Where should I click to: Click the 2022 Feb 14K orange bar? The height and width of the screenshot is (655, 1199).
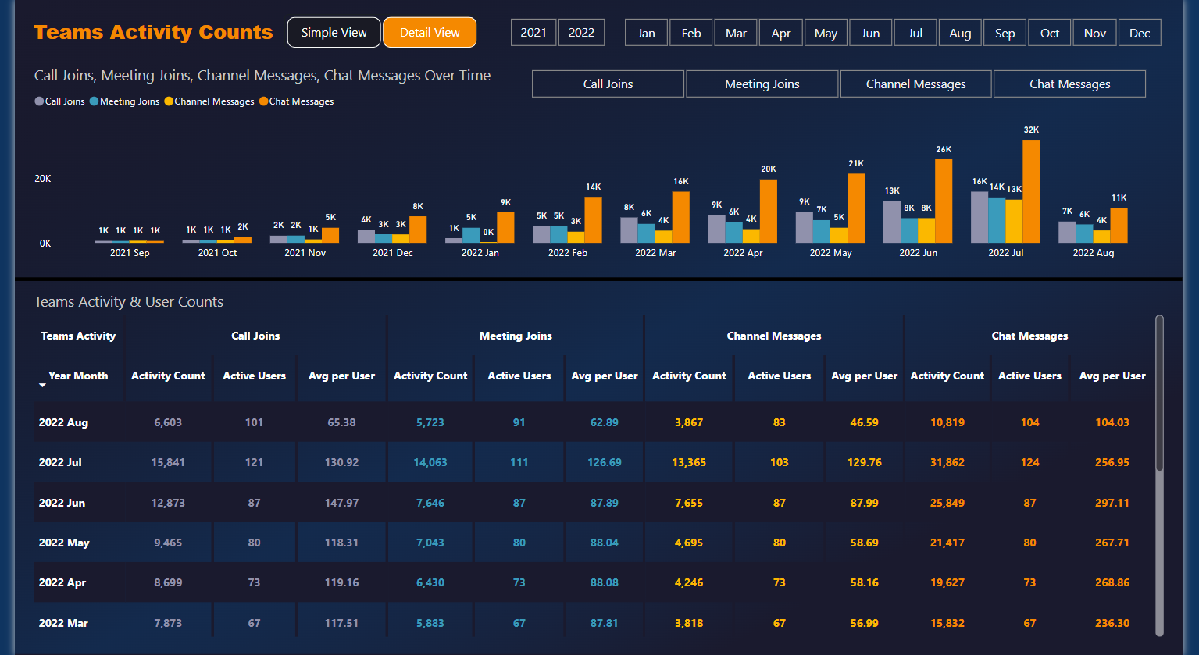tap(593, 219)
